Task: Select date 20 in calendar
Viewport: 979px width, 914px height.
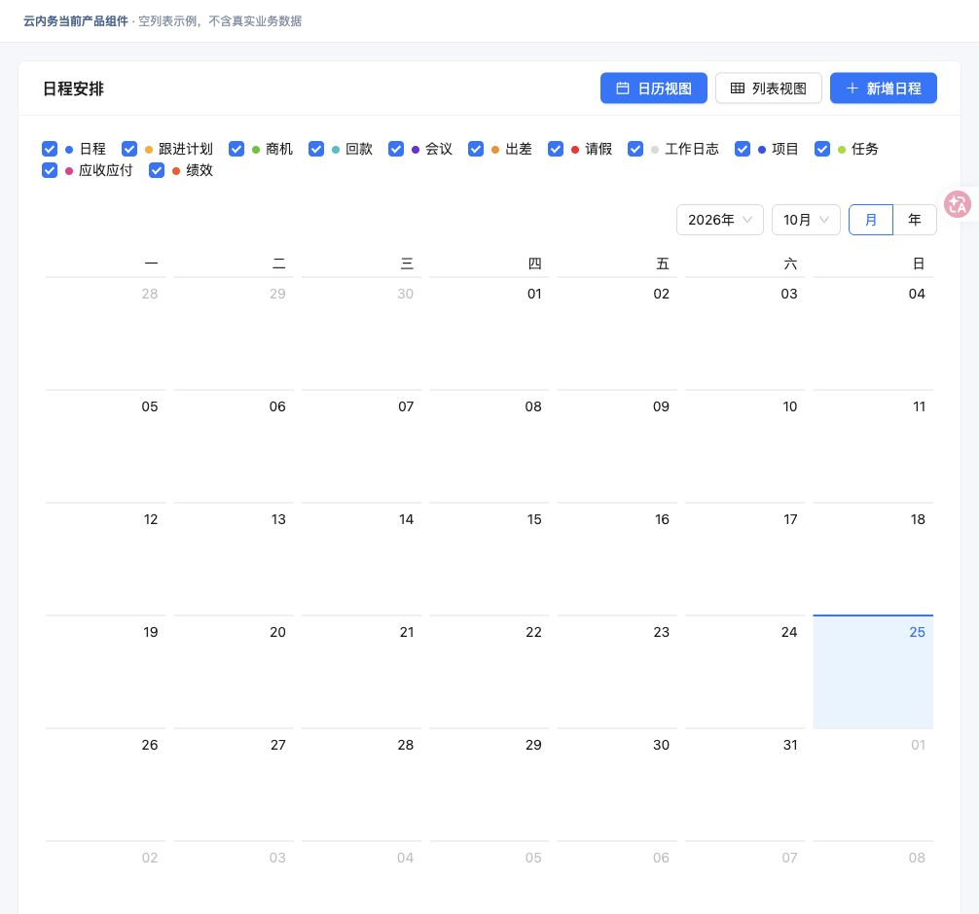Action: tap(234, 672)
